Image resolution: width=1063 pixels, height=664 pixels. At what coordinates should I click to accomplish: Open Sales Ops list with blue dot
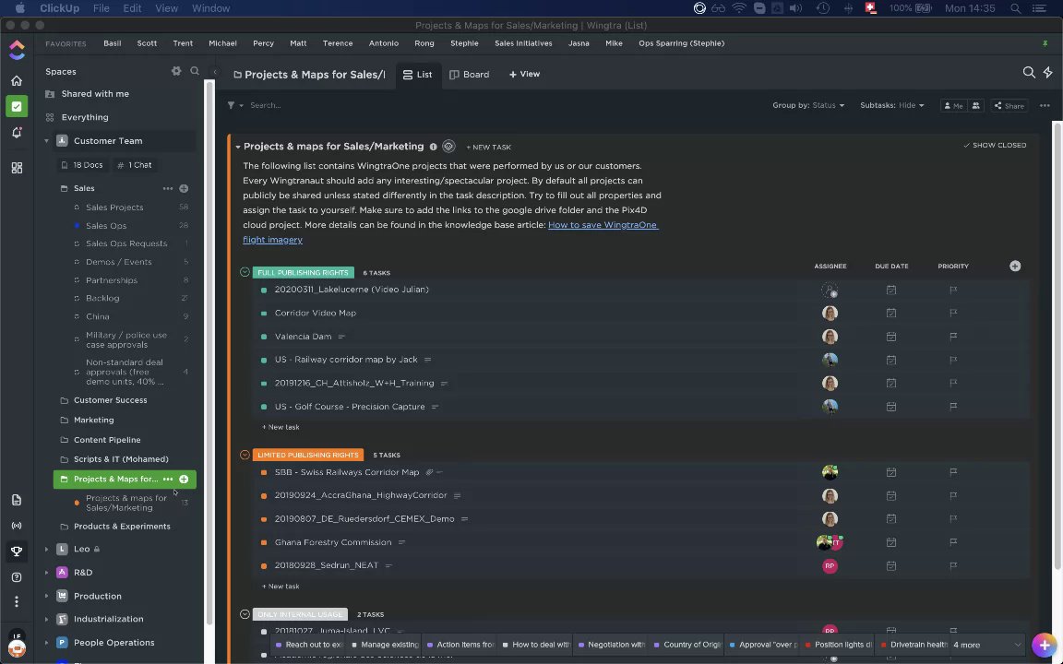(x=106, y=226)
